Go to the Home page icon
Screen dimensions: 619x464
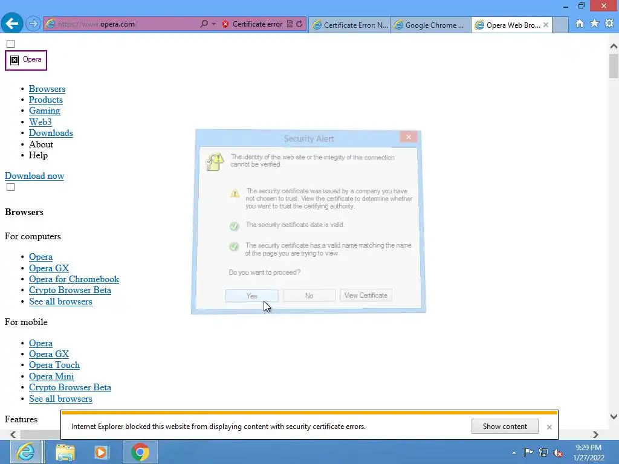580,24
